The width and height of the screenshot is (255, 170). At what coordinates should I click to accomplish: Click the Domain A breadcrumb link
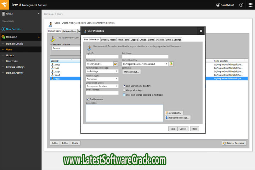point(49,14)
